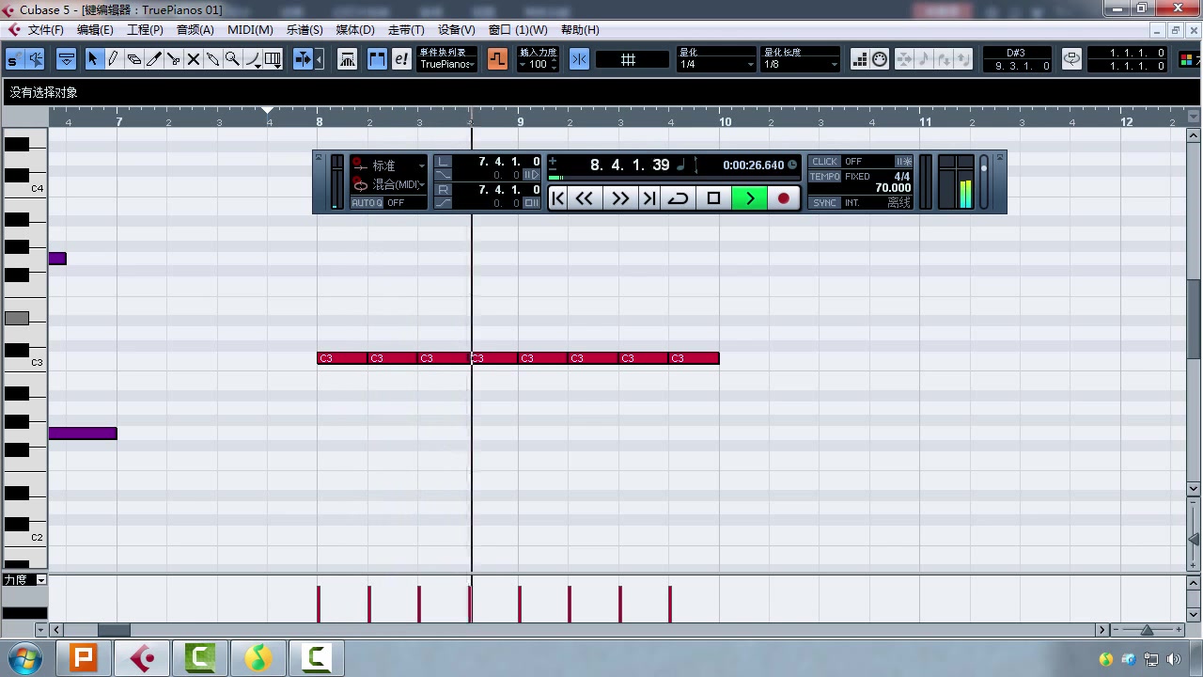Open the 标准 record mode dropdown
The height and width of the screenshot is (677, 1203).
388,165
